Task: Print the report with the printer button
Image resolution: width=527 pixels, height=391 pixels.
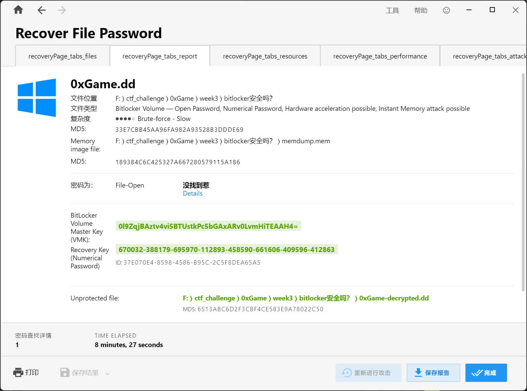Action: click(26, 372)
